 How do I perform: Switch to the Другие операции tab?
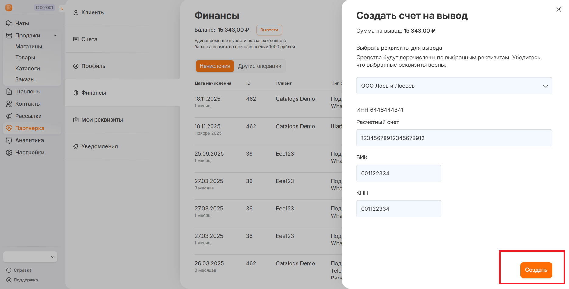tap(260, 66)
